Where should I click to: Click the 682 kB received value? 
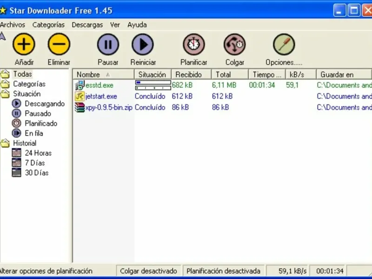coord(182,85)
